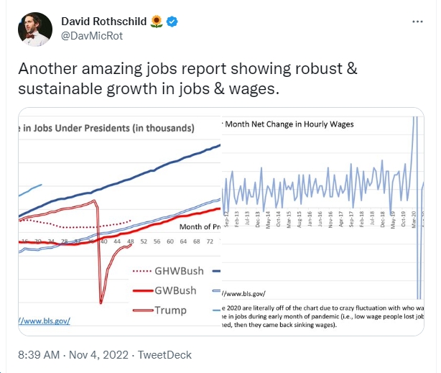Image resolution: width=441 pixels, height=373 pixels.
Task: Open the three-dot more options menu
Action: pyautogui.click(x=417, y=22)
